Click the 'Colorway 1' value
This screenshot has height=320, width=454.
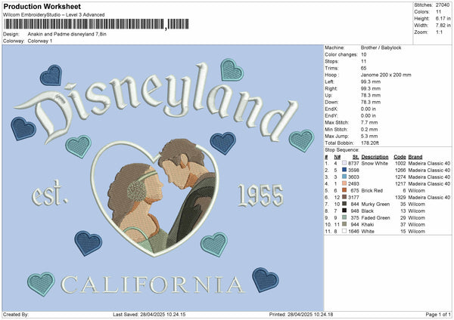pos(40,41)
